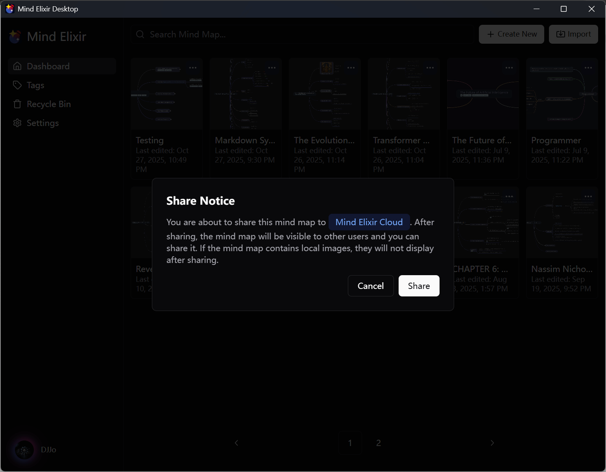Confirm sharing with the Share button
Screen dimensions: 606x472
(x=419, y=286)
